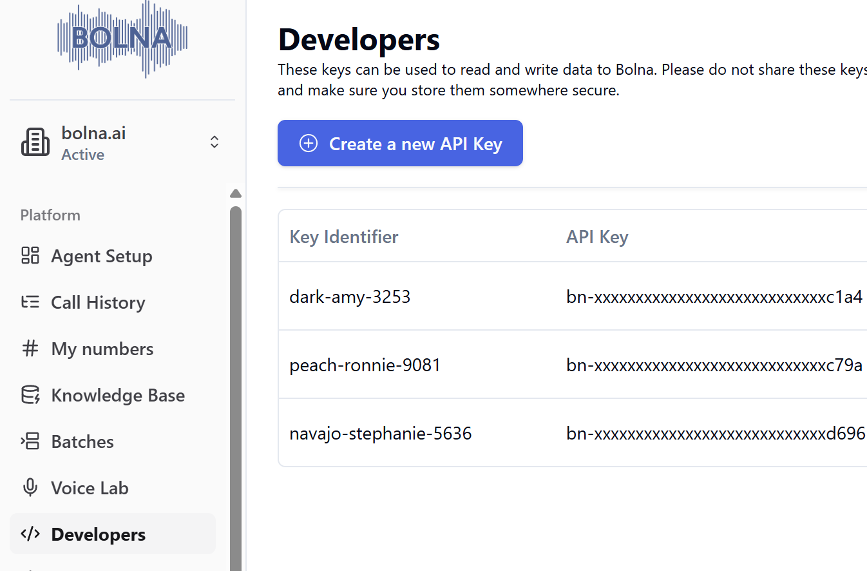The width and height of the screenshot is (867, 571).
Task: Click the Call History list icon
Action: 30,302
